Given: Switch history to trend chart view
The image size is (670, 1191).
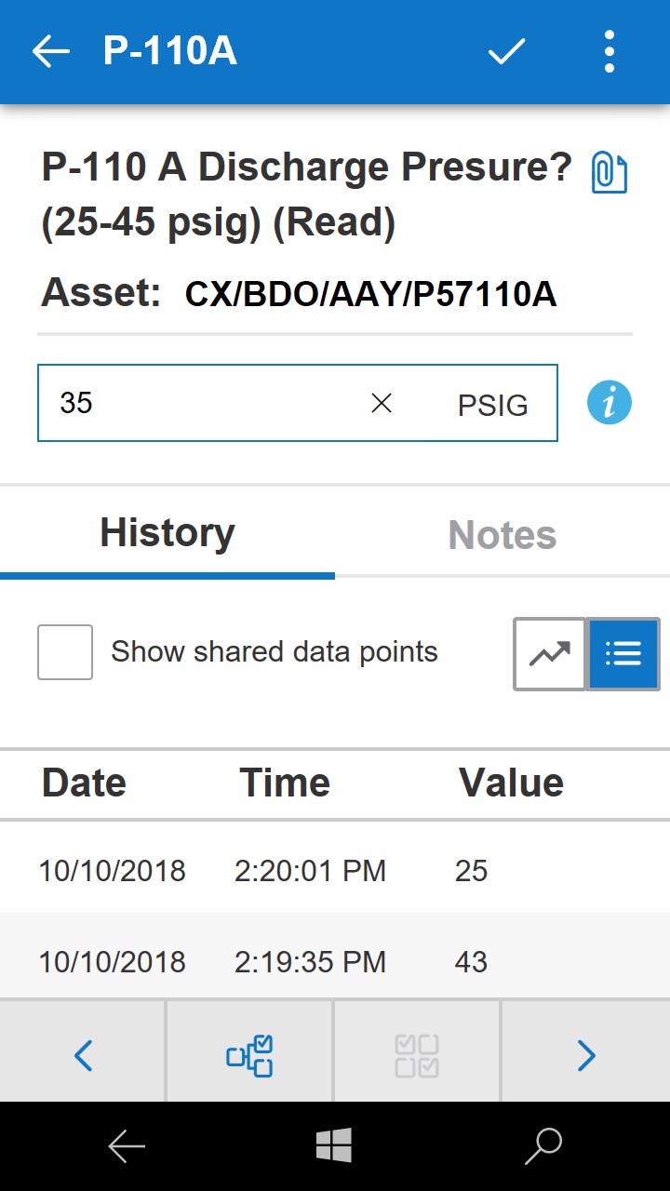Looking at the screenshot, I should tap(550, 654).
